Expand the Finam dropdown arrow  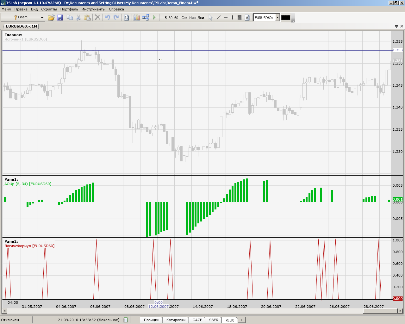(42, 17)
